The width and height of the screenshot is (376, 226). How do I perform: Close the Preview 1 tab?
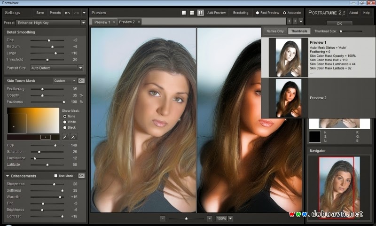[114, 22]
